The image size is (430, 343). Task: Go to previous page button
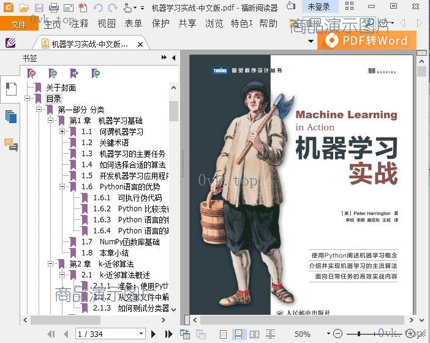[x=66, y=334]
